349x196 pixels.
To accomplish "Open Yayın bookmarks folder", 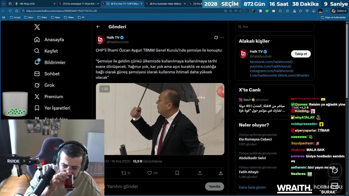I will (x=55, y=17).
